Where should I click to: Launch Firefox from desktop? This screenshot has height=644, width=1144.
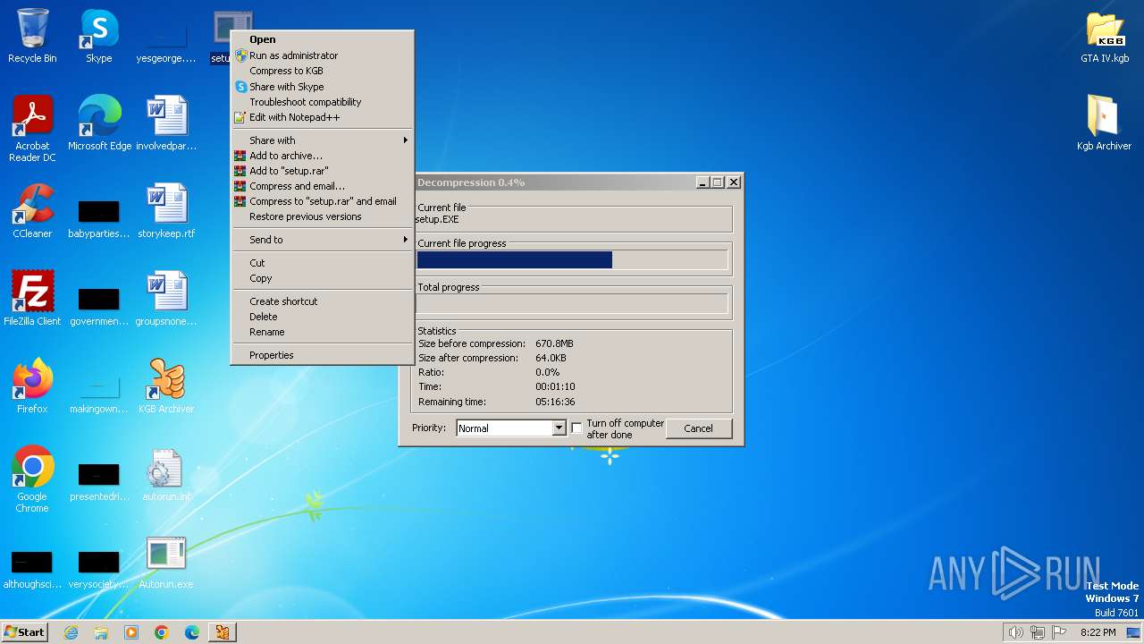(32, 386)
